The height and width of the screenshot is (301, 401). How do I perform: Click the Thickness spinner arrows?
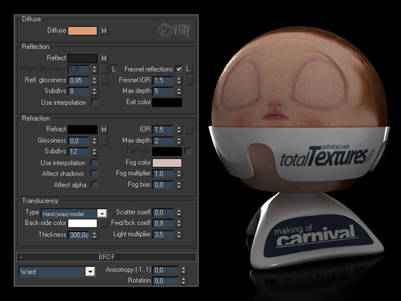pyautogui.click(x=95, y=235)
